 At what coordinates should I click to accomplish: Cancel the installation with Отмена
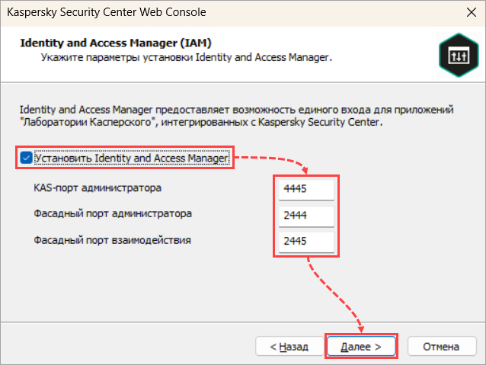click(442, 347)
